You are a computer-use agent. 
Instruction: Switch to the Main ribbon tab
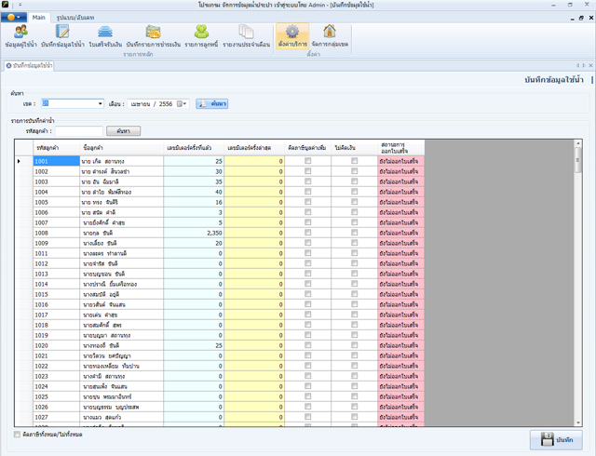coord(38,18)
